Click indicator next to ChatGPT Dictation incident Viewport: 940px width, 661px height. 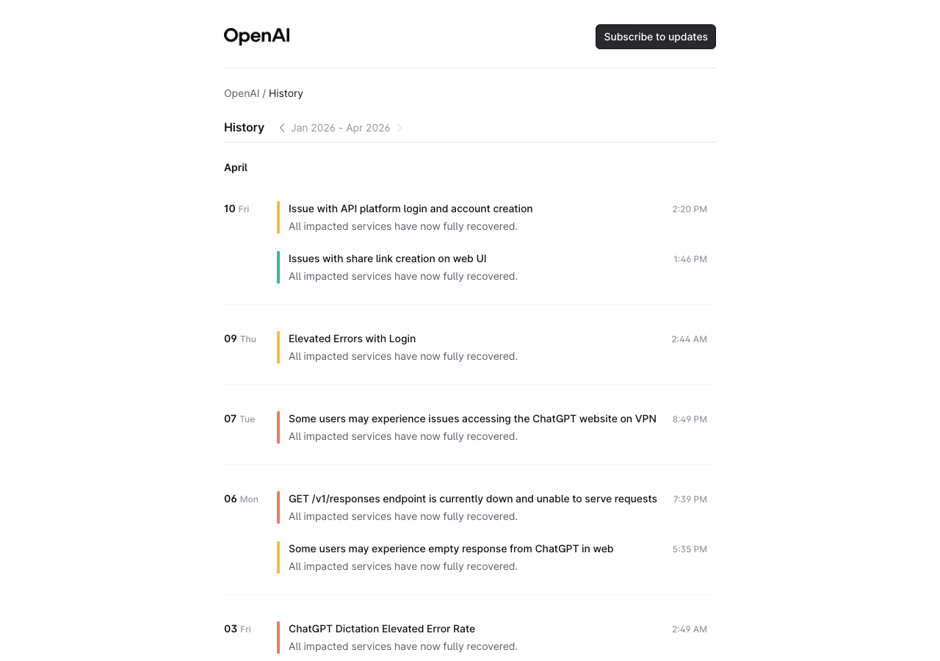(x=278, y=637)
